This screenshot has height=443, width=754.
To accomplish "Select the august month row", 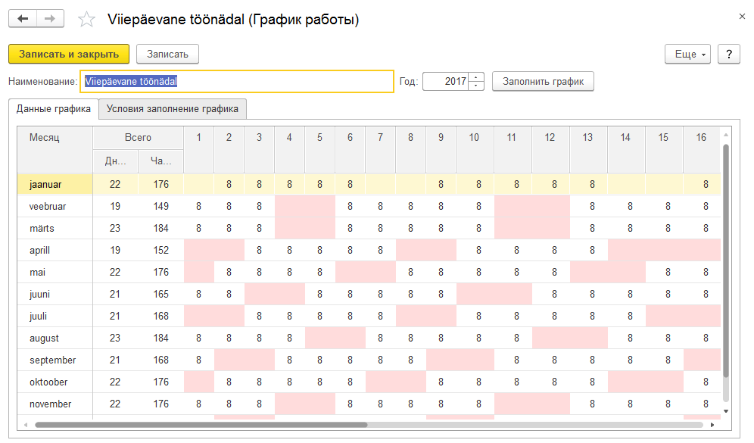I will [x=44, y=338].
